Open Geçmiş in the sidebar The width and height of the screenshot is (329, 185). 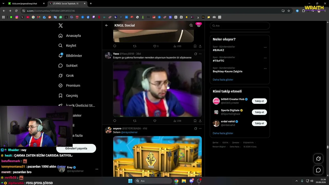(x=68, y=96)
